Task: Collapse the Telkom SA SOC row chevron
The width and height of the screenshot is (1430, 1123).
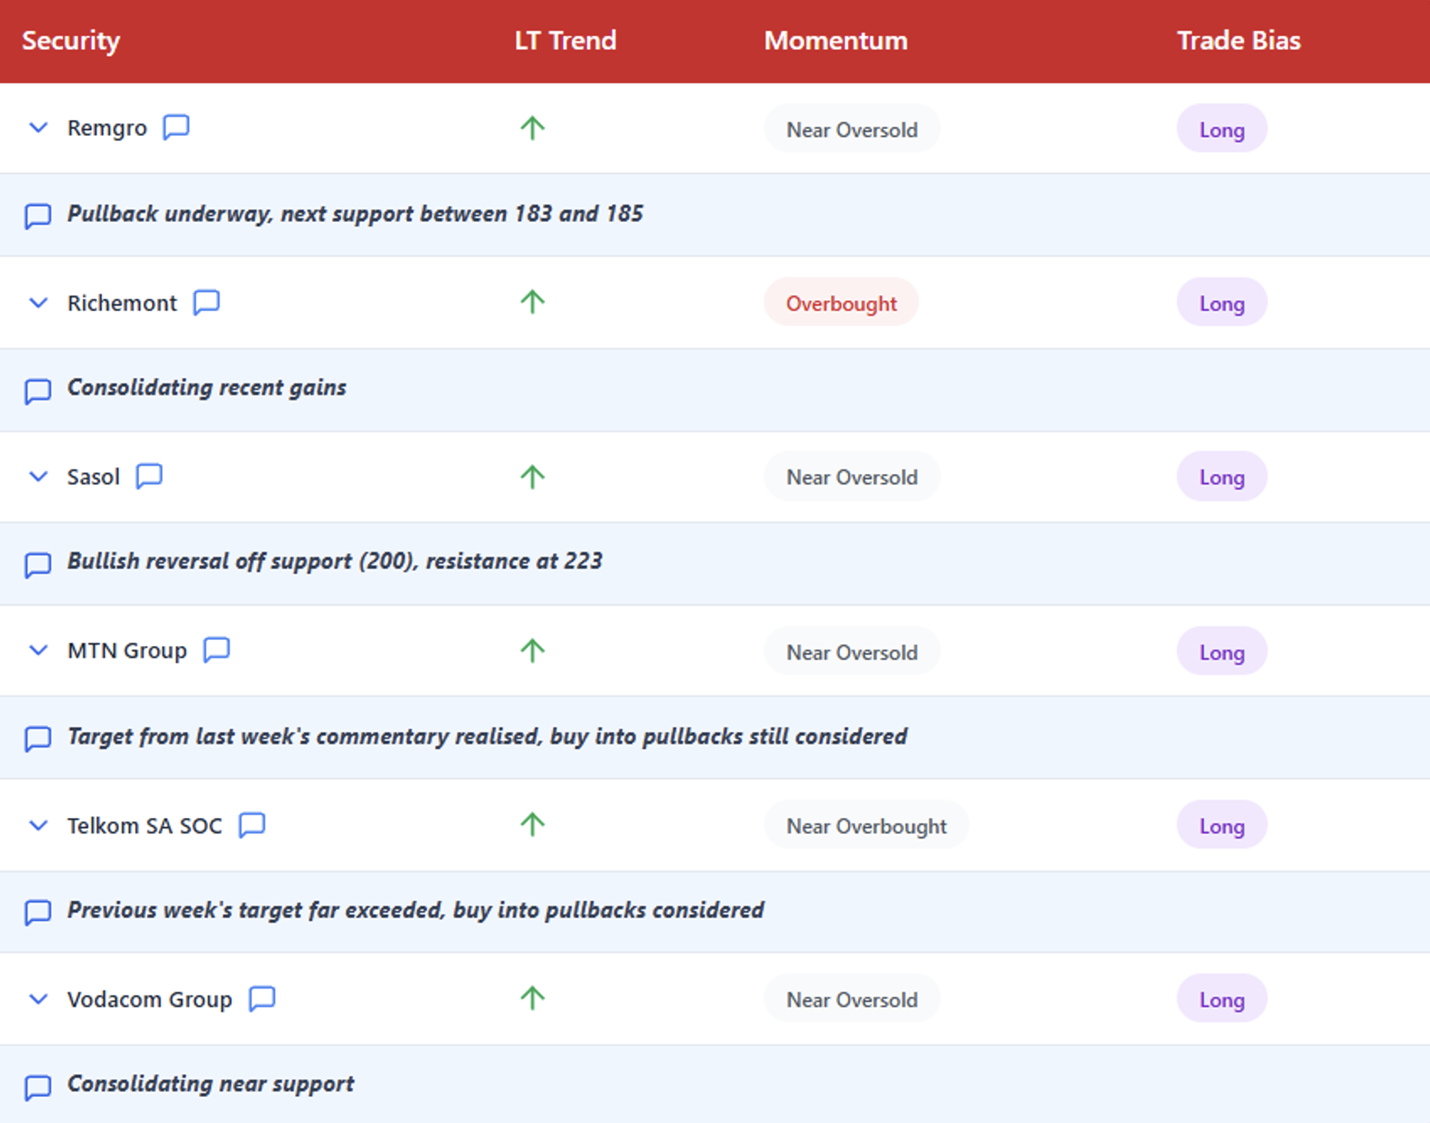Action: 38,826
